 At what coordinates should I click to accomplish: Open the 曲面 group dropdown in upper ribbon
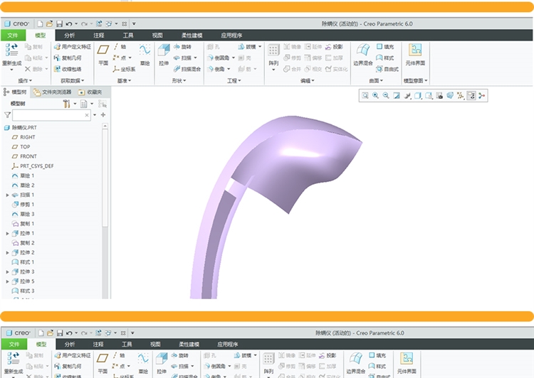pyautogui.click(x=376, y=80)
